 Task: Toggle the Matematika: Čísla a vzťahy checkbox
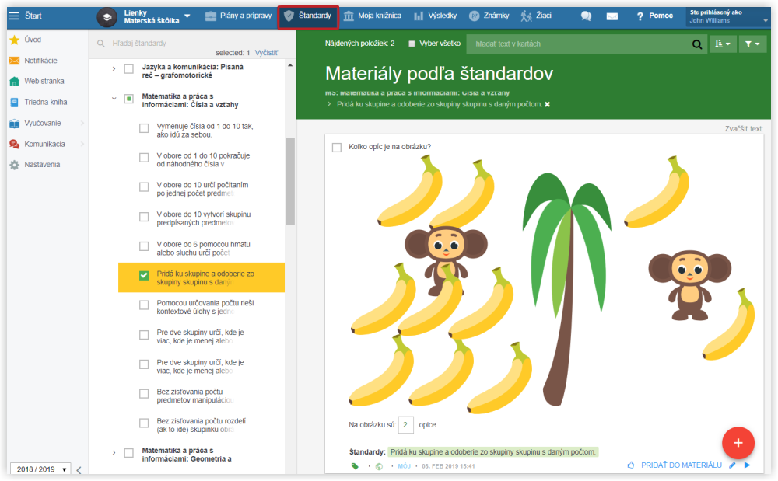(129, 99)
